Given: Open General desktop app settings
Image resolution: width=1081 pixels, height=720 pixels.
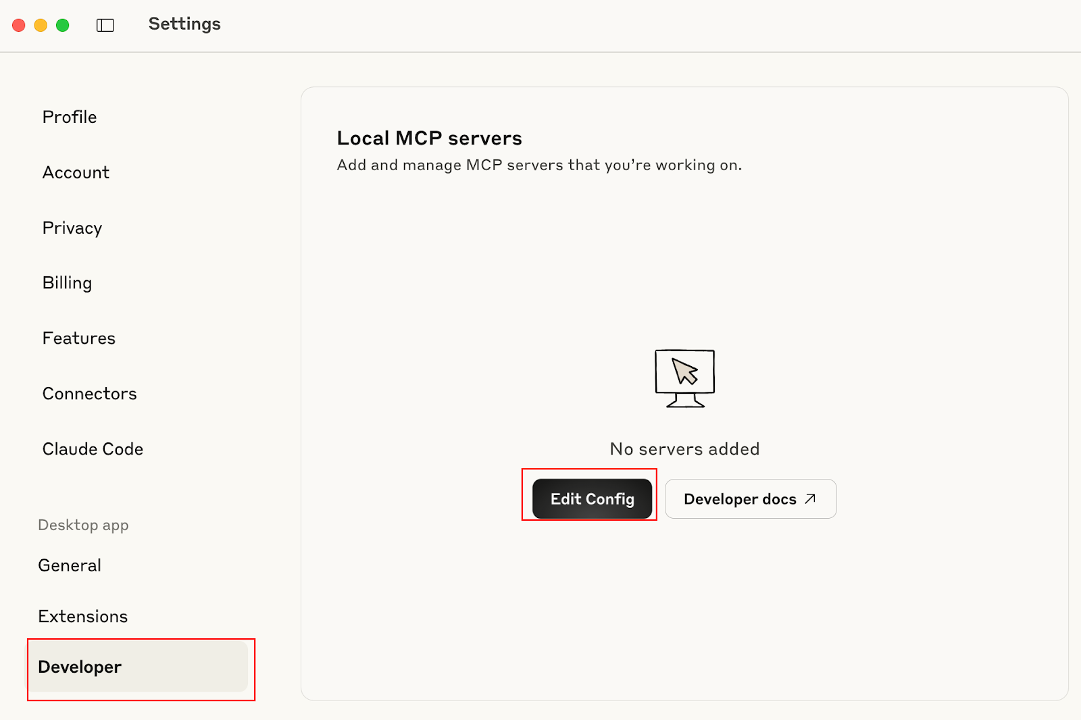Looking at the screenshot, I should [x=70, y=565].
